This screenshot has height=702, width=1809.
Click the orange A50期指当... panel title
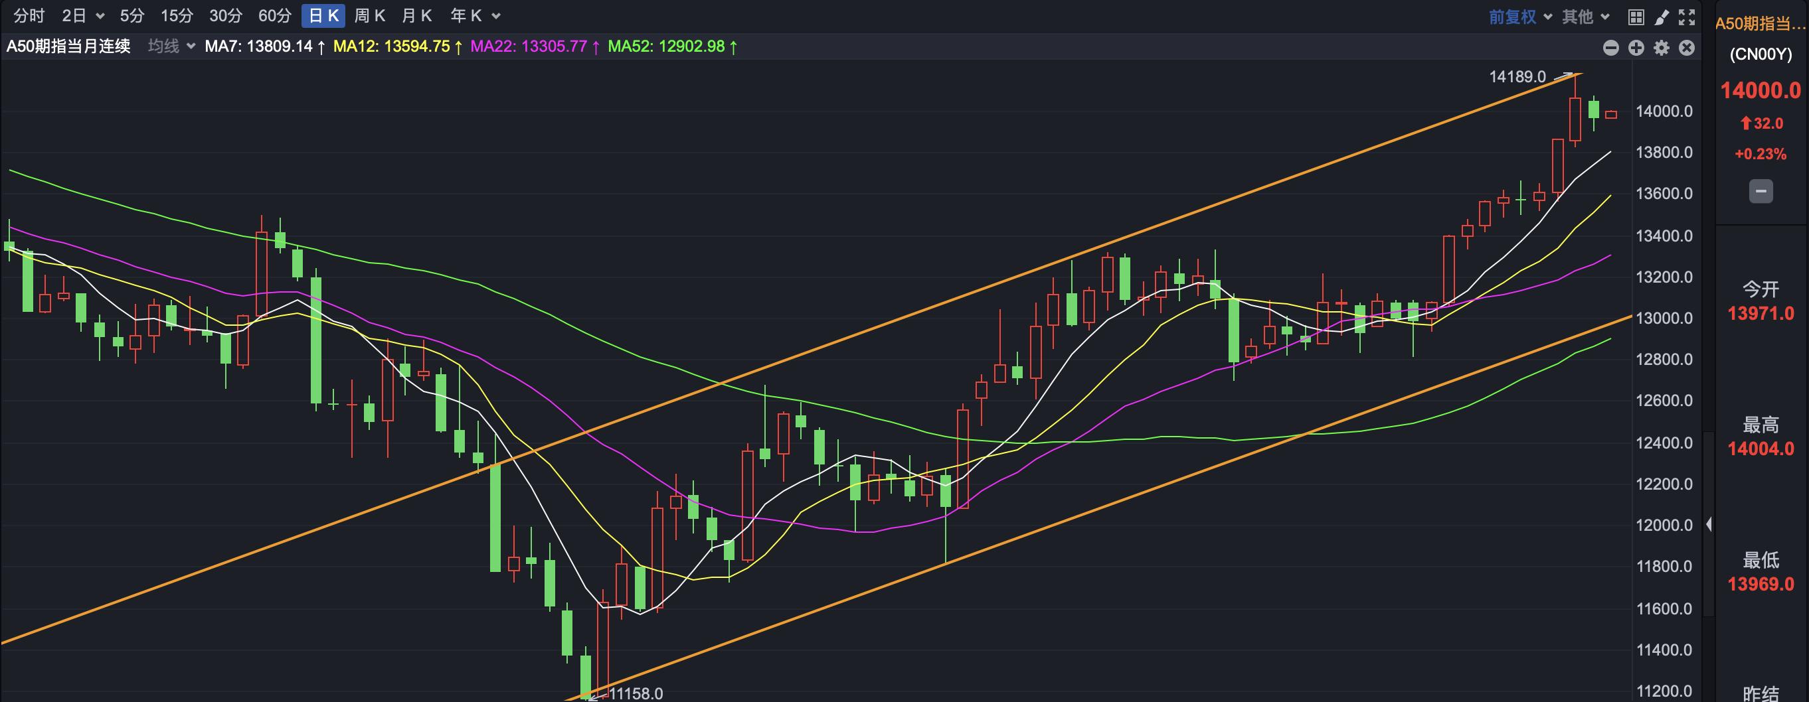click(1761, 25)
